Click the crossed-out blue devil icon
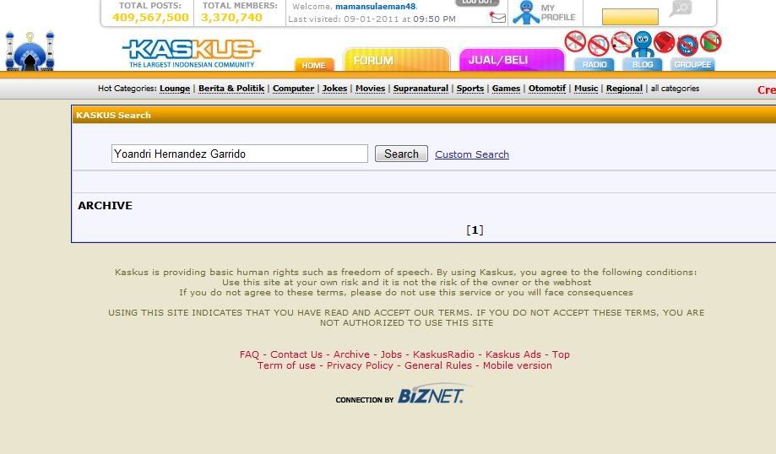This screenshot has width=776, height=454. pyautogui.click(x=687, y=46)
